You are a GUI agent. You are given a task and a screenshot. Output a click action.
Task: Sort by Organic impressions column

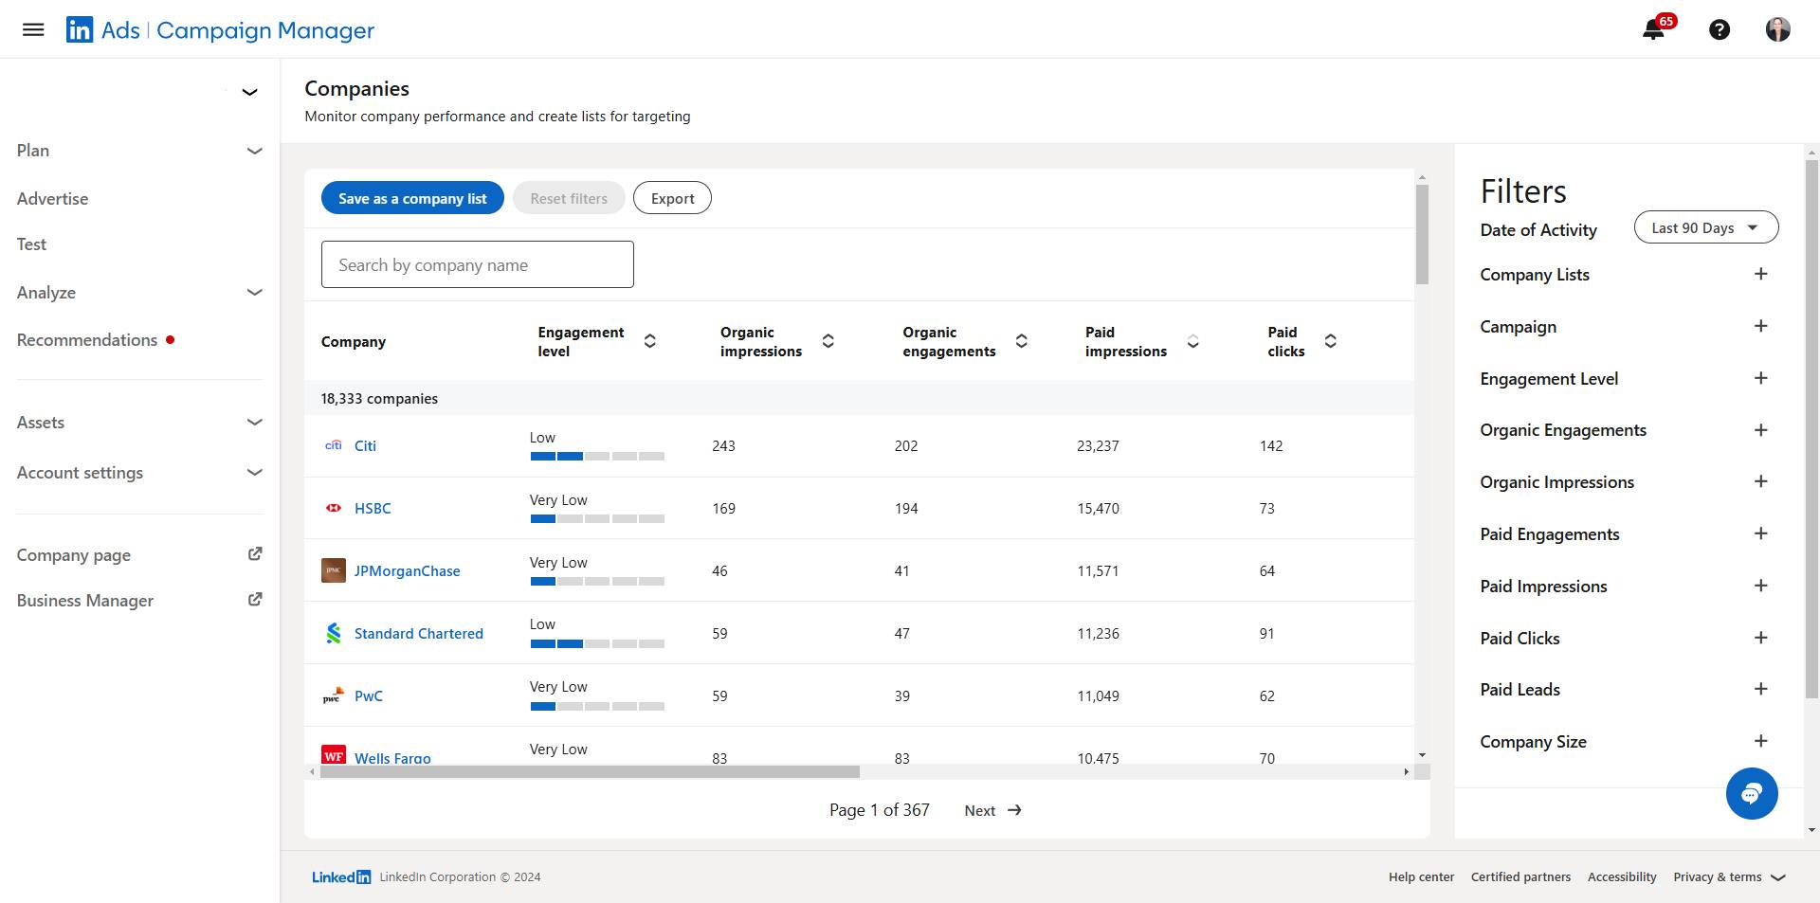click(x=828, y=341)
